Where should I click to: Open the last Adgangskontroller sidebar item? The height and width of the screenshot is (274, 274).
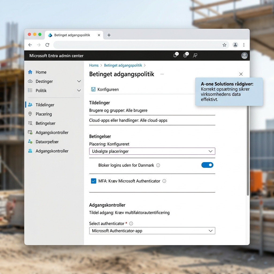pyautogui.click(x=52, y=151)
